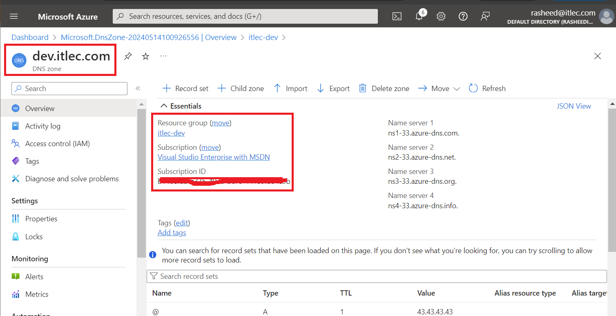Click move link beside Subscription
Image resolution: width=616 pixels, height=316 pixels.
click(210, 147)
